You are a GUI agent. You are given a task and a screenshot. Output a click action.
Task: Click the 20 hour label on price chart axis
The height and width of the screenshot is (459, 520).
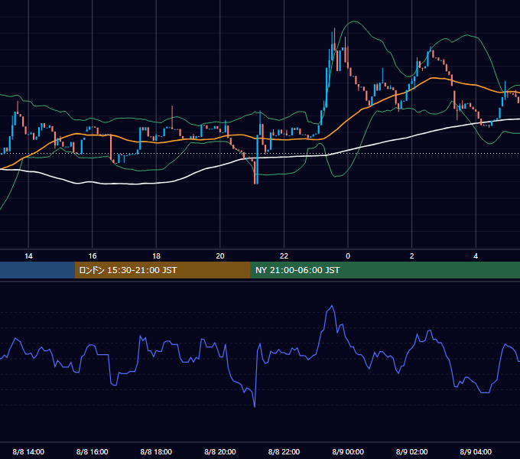pyautogui.click(x=220, y=256)
